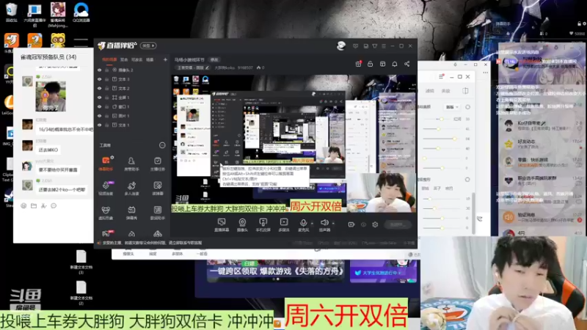Expand the speaker options arrow
Image resolution: width=587 pixels, height=330 pixels.
click(333, 224)
